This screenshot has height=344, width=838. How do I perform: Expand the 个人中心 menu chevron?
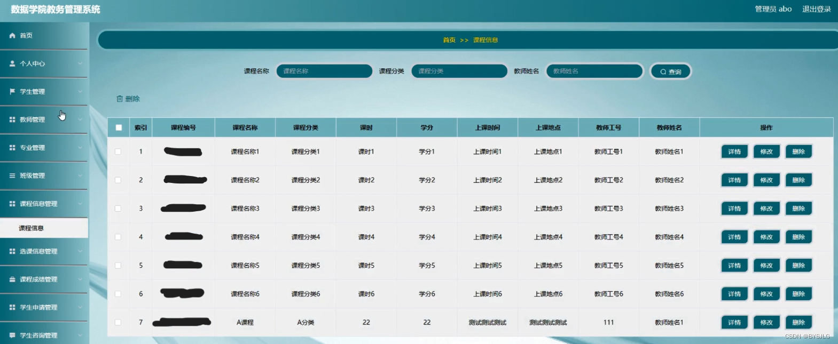pyautogui.click(x=80, y=63)
